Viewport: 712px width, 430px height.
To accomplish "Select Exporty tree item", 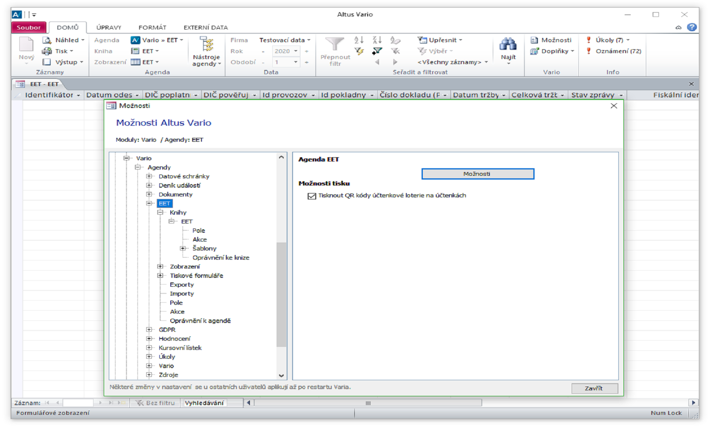I will coord(182,285).
